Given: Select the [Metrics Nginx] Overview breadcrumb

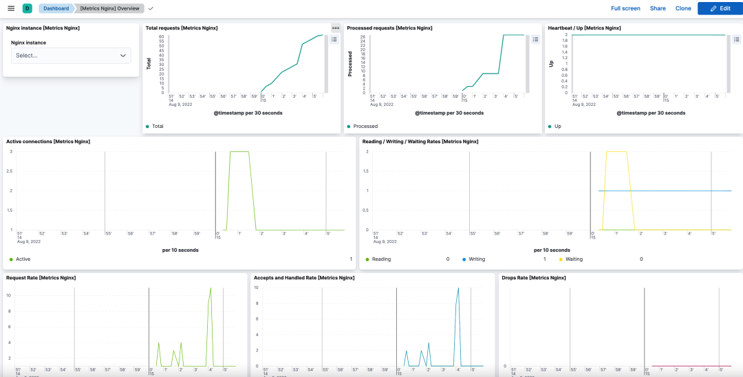Looking at the screenshot, I should coord(110,8).
